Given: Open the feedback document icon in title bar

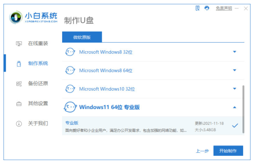Looking at the screenshot, I should coord(198,8).
